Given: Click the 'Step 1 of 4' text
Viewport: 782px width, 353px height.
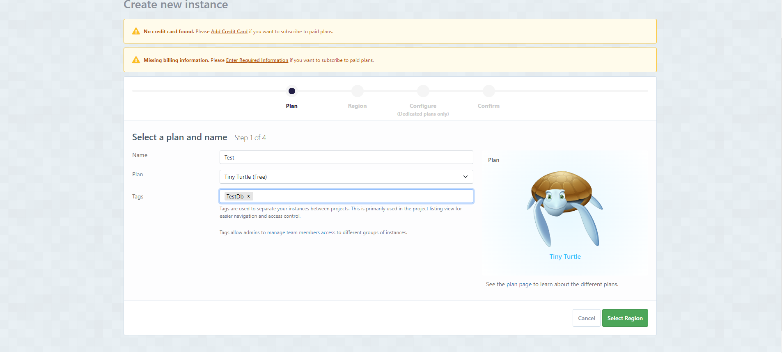Looking at the screenshot, I should point(250,138).
